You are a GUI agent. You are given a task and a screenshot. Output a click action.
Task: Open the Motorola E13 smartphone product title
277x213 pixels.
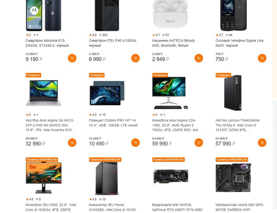(47, 43)
